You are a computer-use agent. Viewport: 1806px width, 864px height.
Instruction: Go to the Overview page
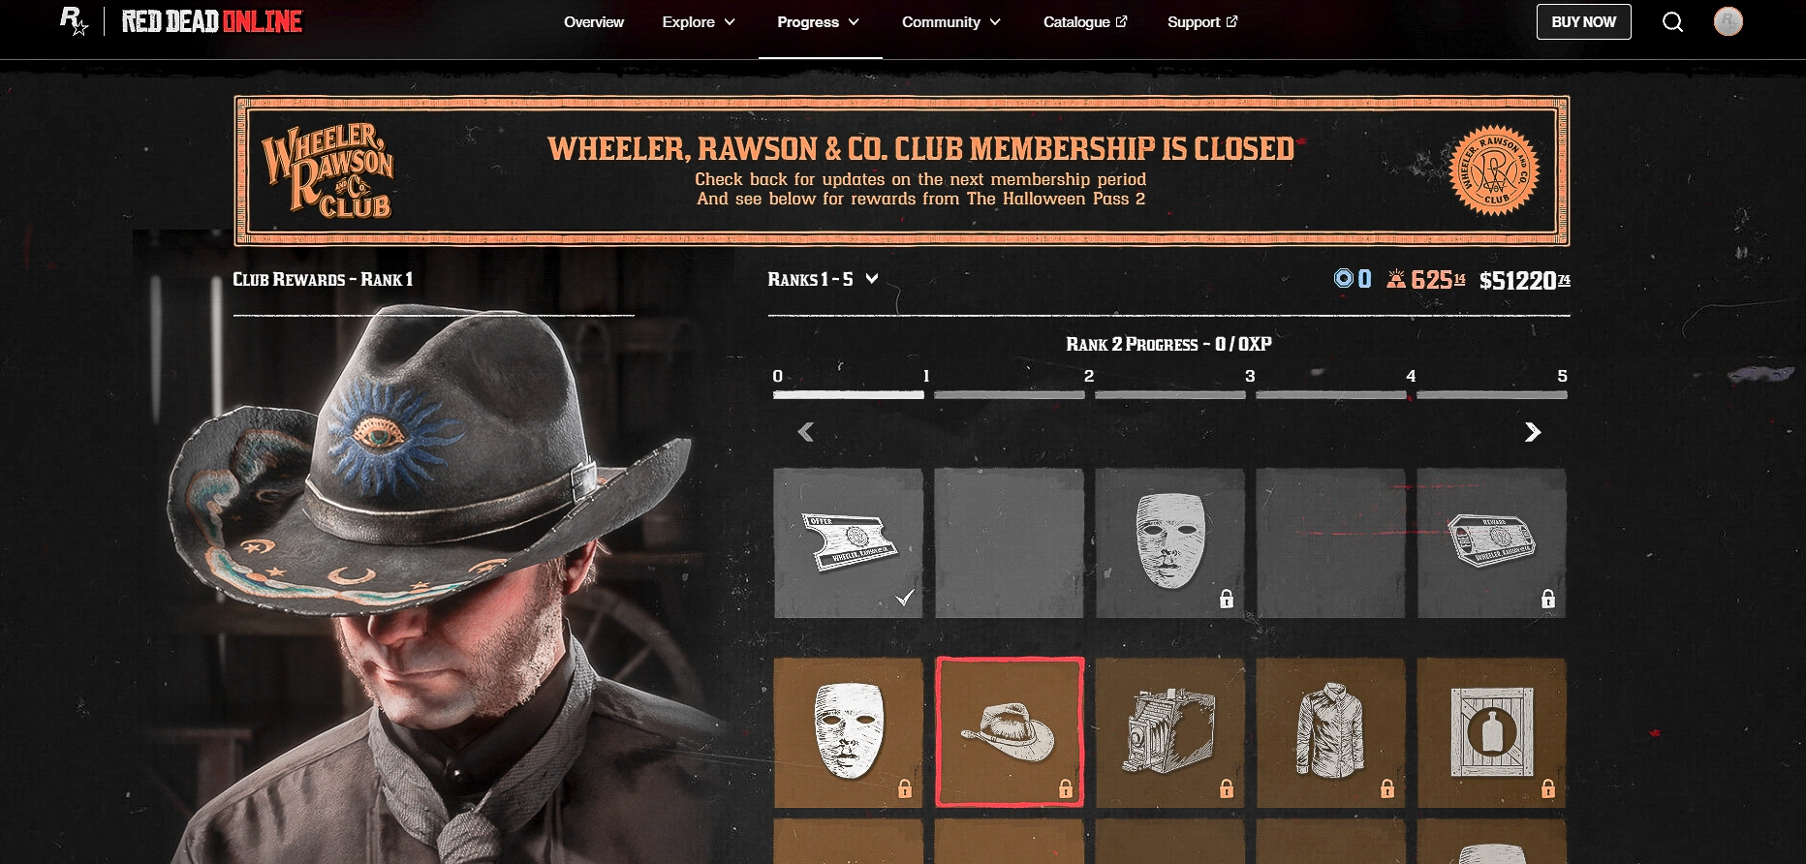coord(594,22)
